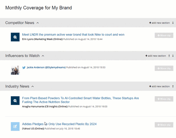Collapse the Competitor News section chevron
The image size is (176, 138).
tap(38, 23)
